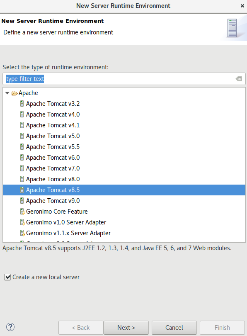Click the Apache Tomcat v6.0 server icon
The image size is (247, 336).
(x=22, y=158)
